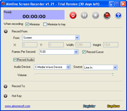
Task: Open help with the blue question mark
Action: point(118,15)
